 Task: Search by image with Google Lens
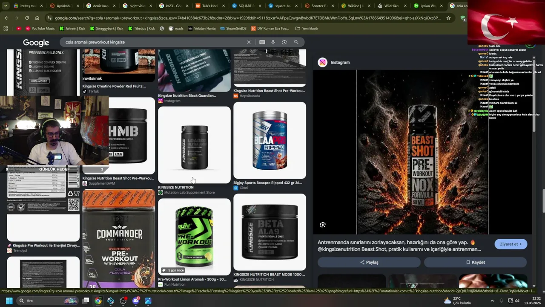284,42
